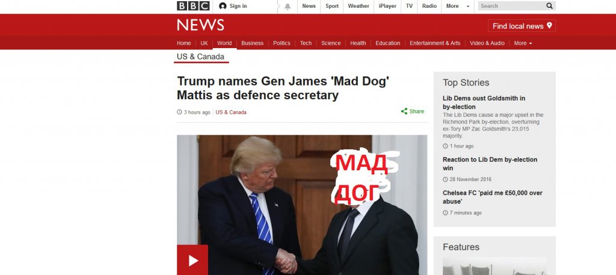The image size is (616, 275).
Task: Click the search magnifier icon
Action: coord(549,6)
